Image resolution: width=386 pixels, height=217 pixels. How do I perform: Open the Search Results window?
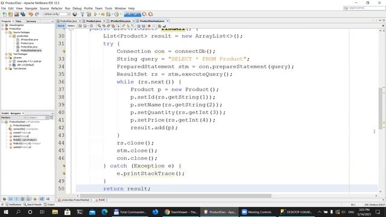tap(33, 205)
